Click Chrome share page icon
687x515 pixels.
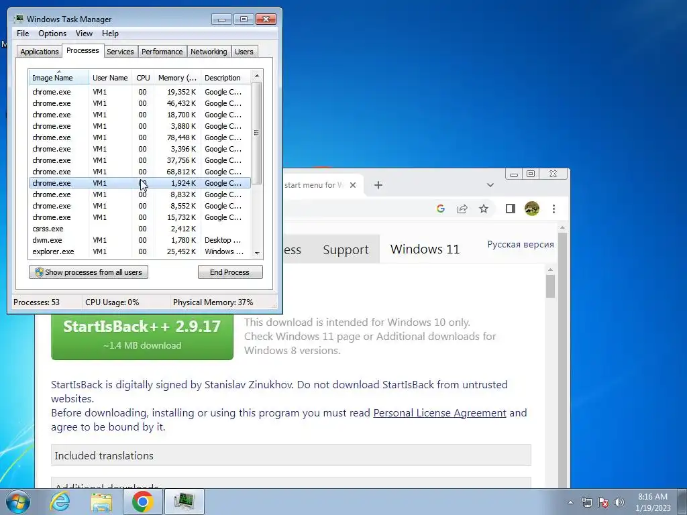[462, 209]
